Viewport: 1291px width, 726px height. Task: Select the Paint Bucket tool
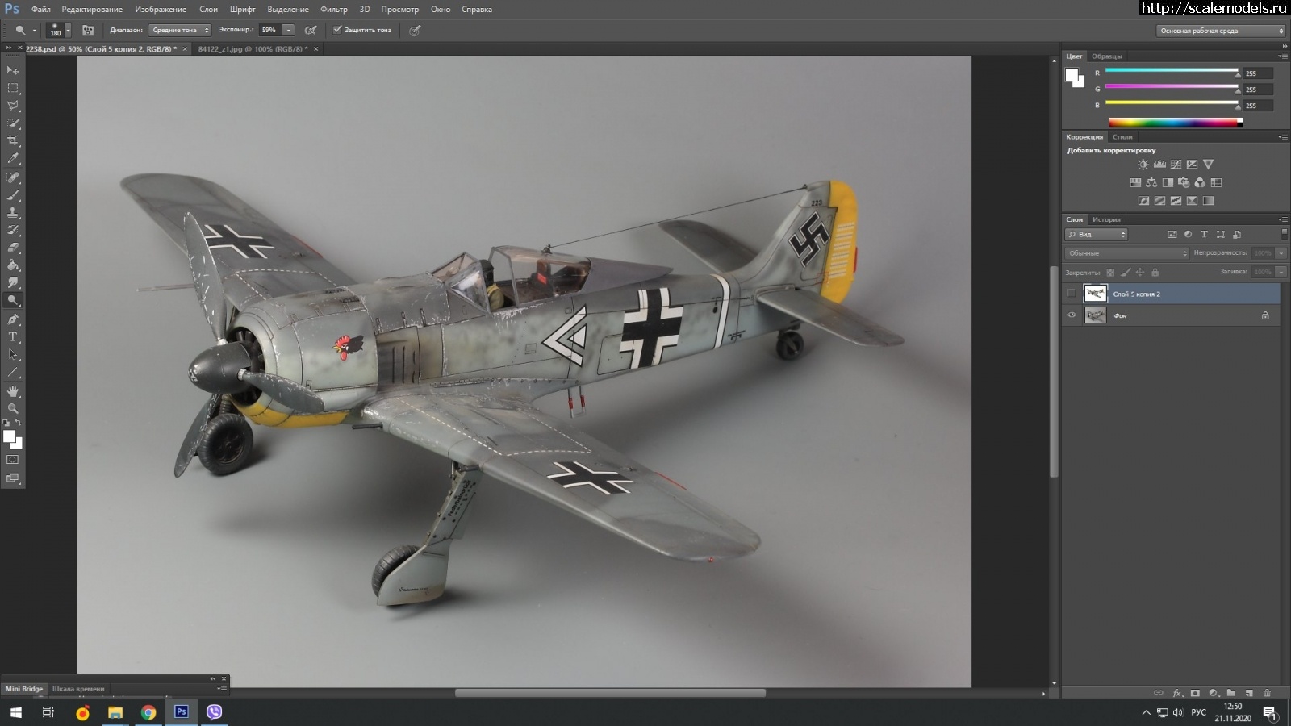pos(13,265)
